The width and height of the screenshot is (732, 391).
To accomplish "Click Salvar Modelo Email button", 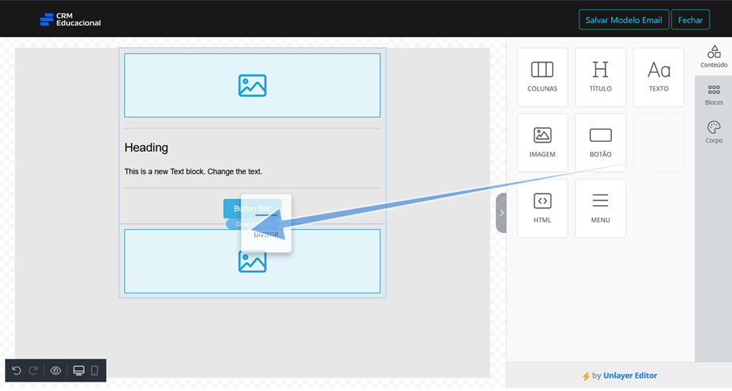I will tap(624, 19).
